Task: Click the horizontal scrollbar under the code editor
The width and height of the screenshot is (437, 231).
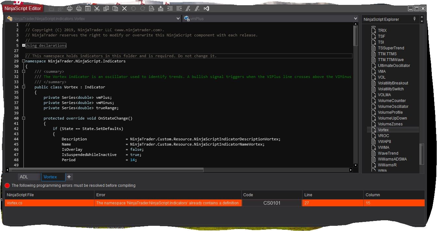Action: click(106, 170)
